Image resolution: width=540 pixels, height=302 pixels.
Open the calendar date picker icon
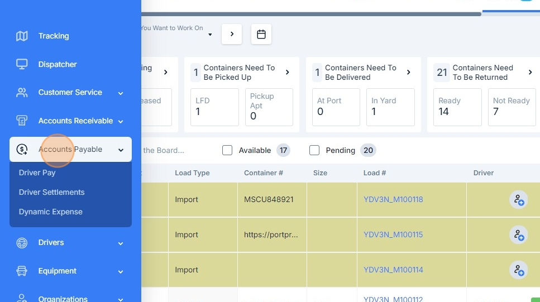(261, 34)
